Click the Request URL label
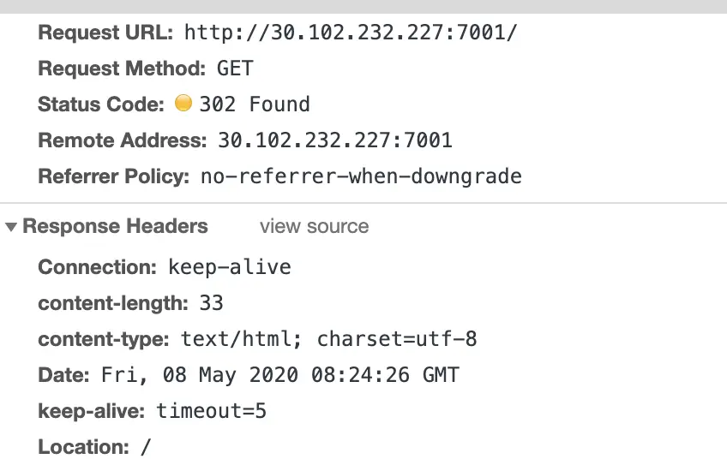 pos(105,33)
